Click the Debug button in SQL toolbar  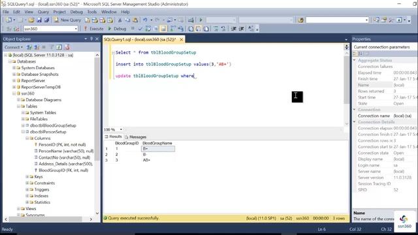pos(117,29)
